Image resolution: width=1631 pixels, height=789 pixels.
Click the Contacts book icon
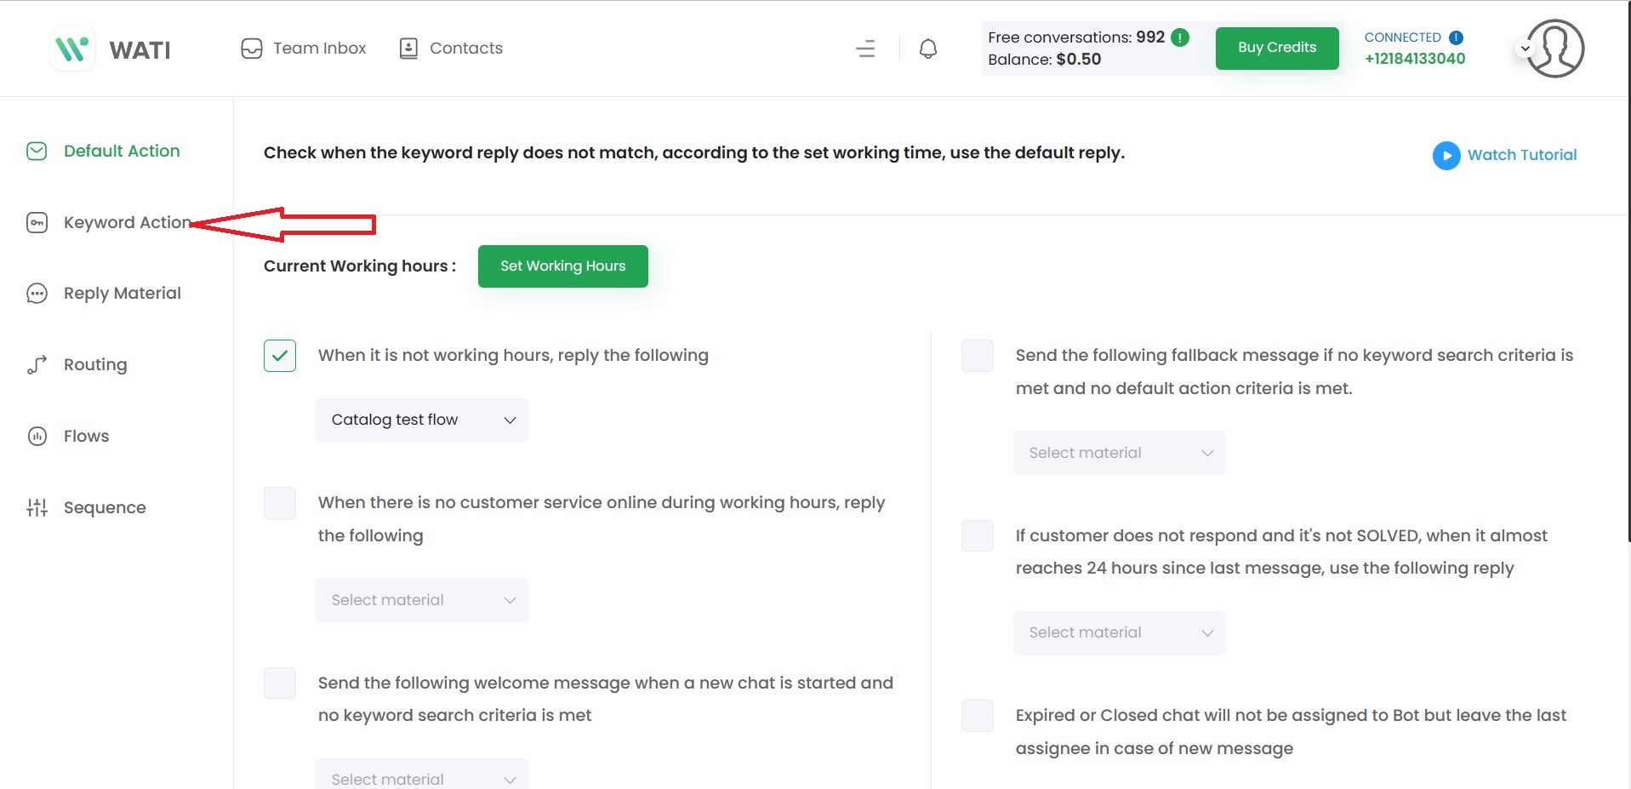408,49
